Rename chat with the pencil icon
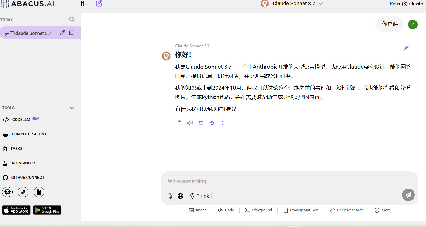The width and height of the screenshot is (426, 227). (62, 32)
